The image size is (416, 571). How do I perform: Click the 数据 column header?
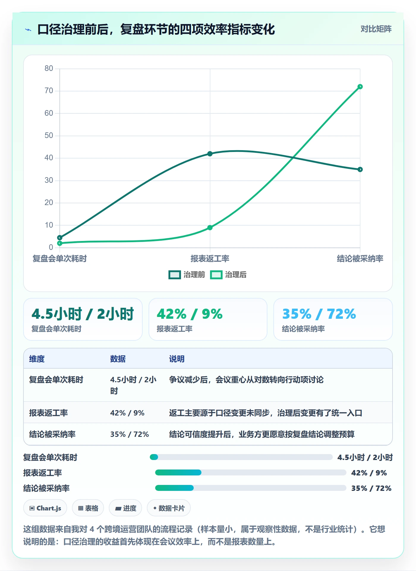coord(118,359)
